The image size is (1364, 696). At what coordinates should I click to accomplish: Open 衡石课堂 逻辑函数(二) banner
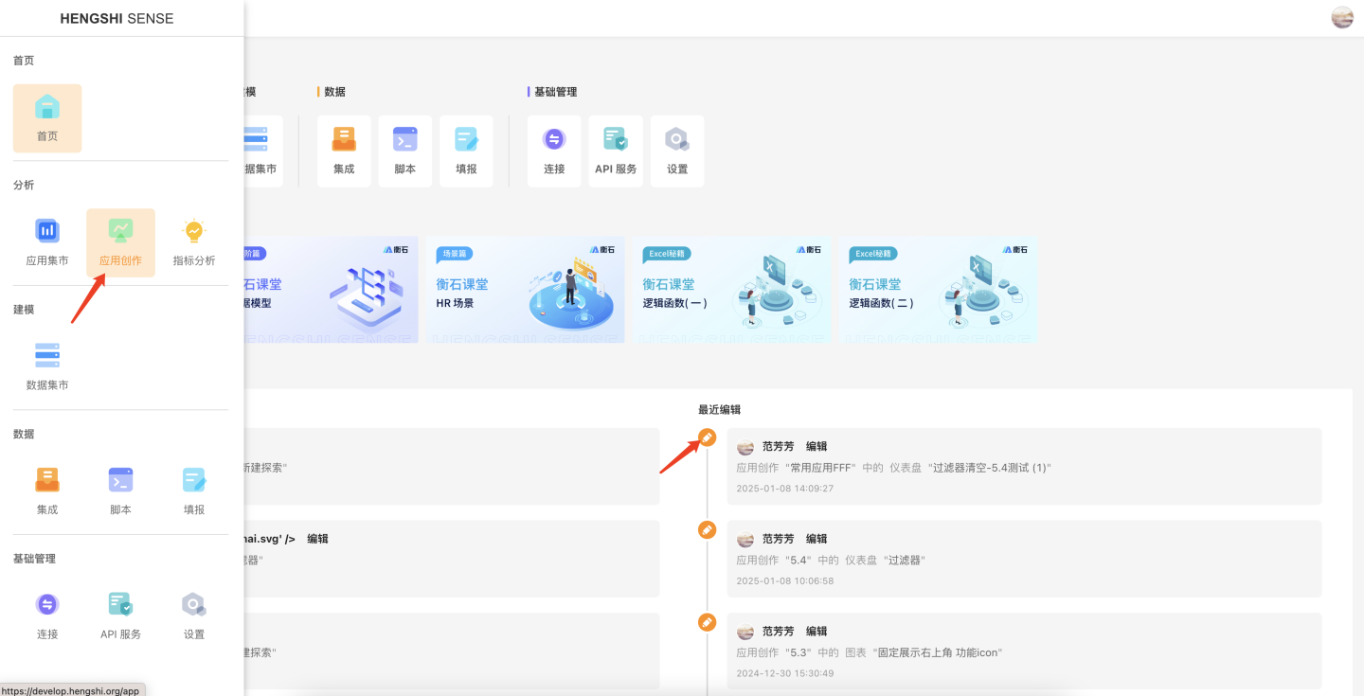(938, 290)
